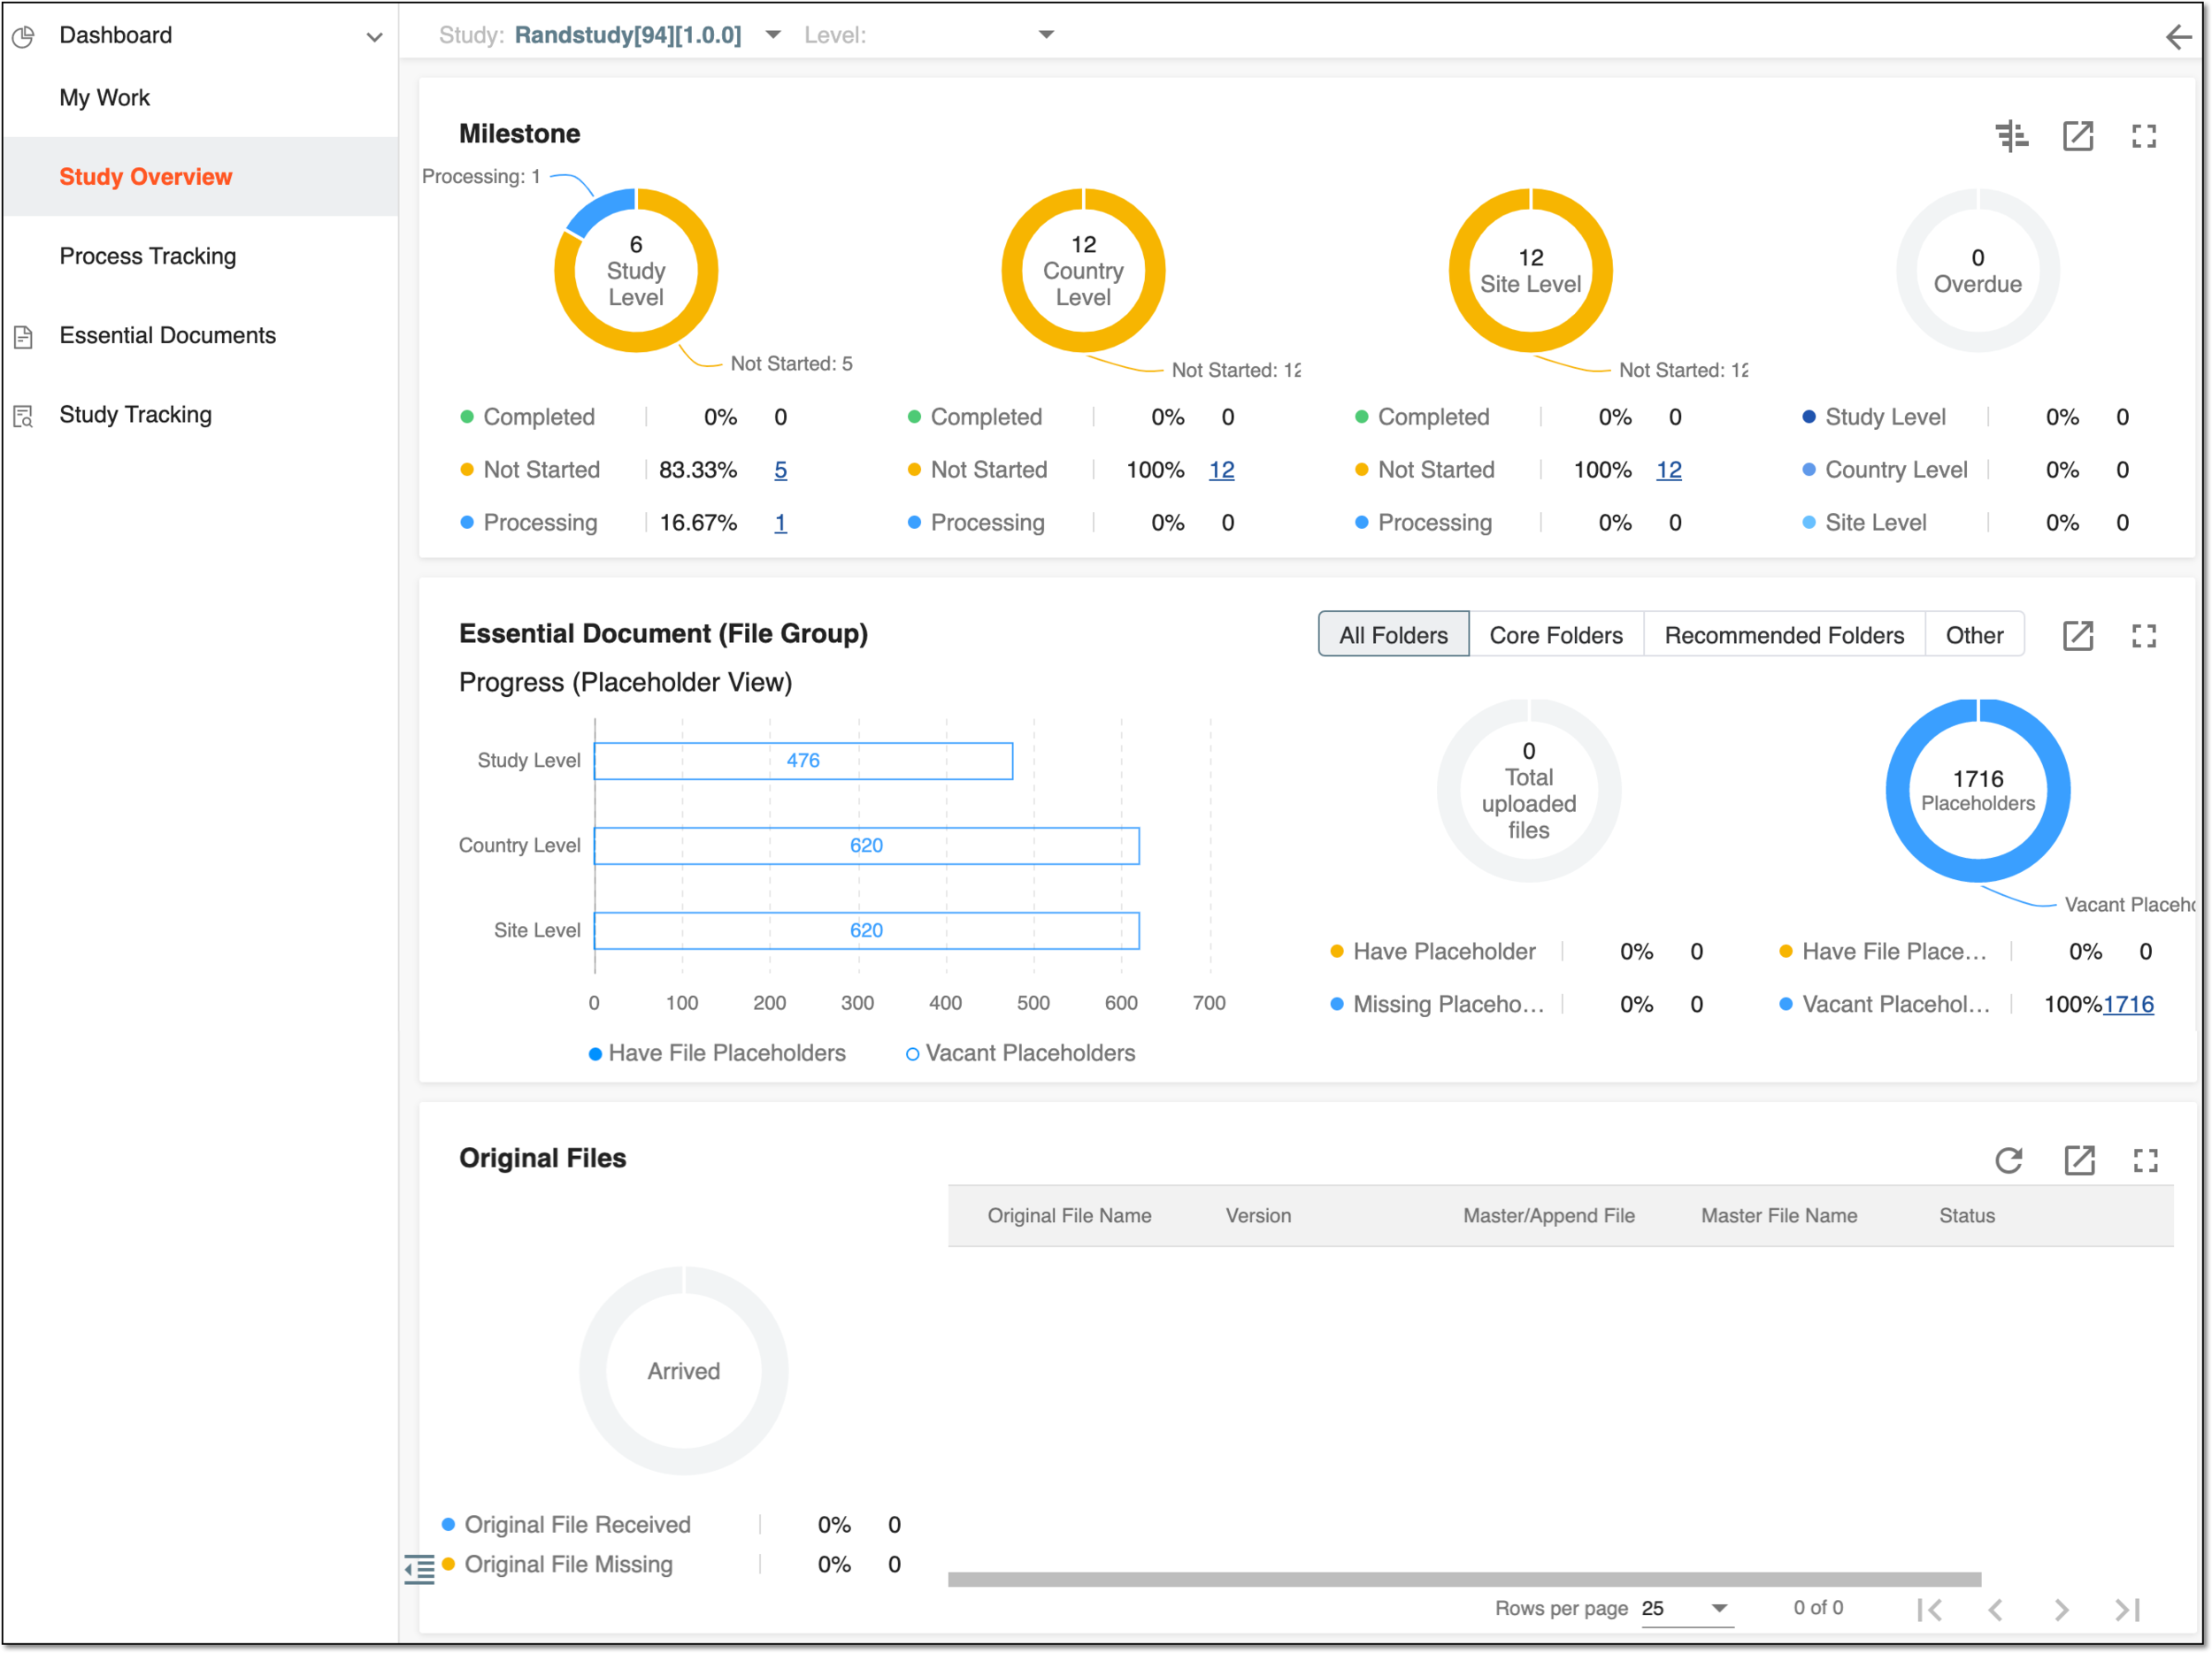Open Site Level Not Started count 12
This screenshot has width=2212, height=1653.
click(x=1668, y=470)
